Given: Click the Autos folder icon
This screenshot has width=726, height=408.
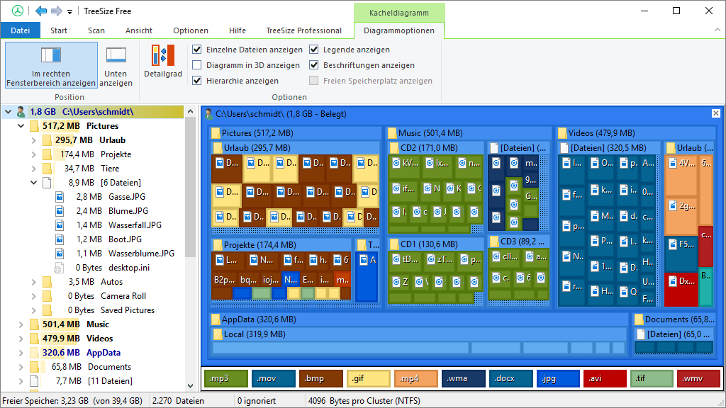Looking at the screenshot, I should (x=47, y=282).
